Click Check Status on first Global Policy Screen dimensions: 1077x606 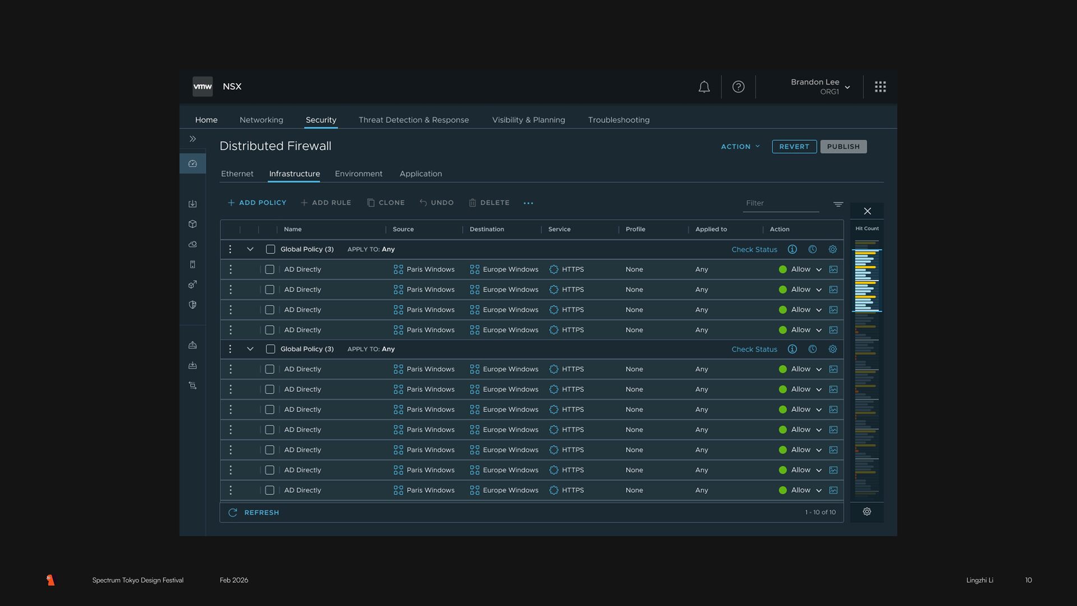[754, 250]
